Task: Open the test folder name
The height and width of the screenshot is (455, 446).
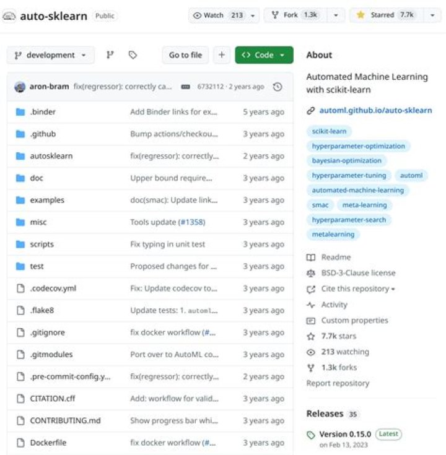Action: click(37, 266)
